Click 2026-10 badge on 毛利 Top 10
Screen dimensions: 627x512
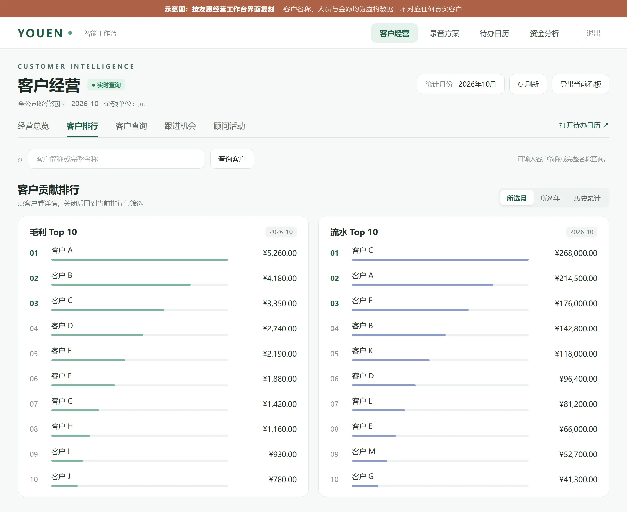pos(281,232)
